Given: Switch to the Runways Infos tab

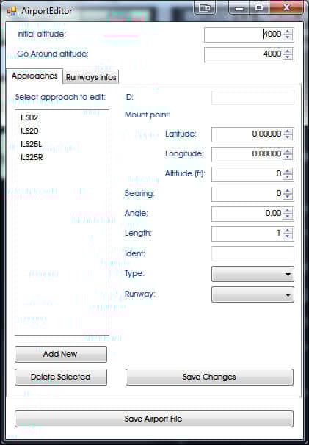Looking at the screenshot, I should tap(91, 77).
